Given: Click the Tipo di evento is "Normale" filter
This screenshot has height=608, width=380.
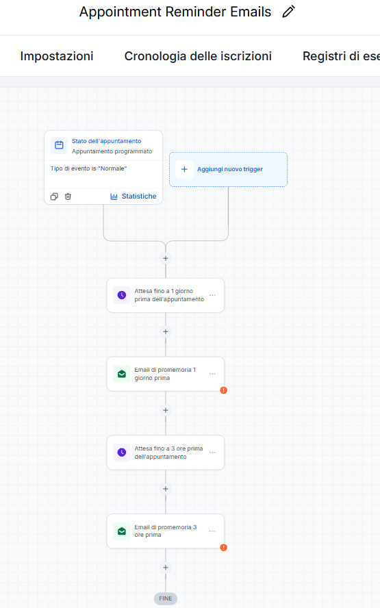Looking at the screenshot, I should click(89, 168).
